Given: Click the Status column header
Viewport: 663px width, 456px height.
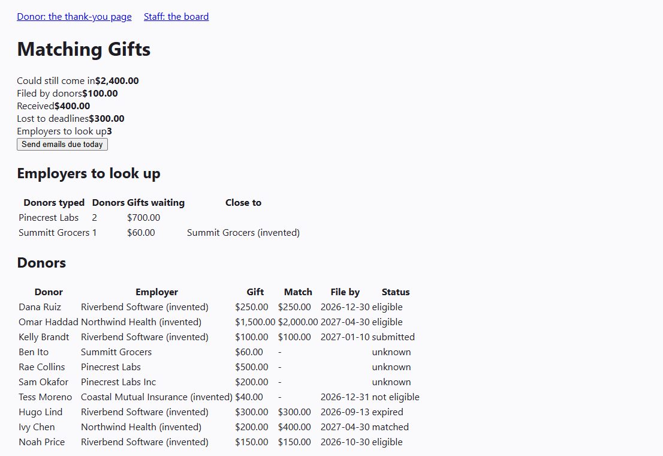Looking at the screenshot, I should tap(396, 292).
